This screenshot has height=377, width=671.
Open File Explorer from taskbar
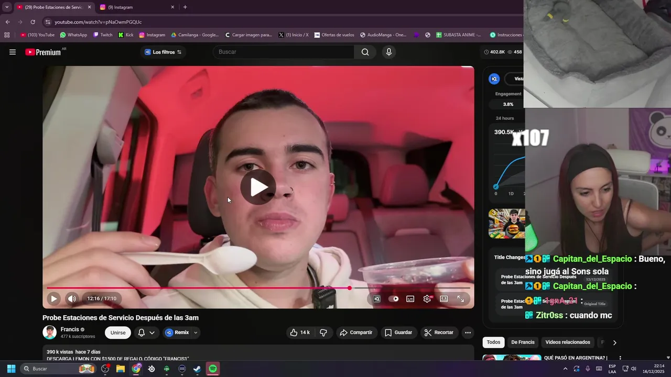click(121, 369)
